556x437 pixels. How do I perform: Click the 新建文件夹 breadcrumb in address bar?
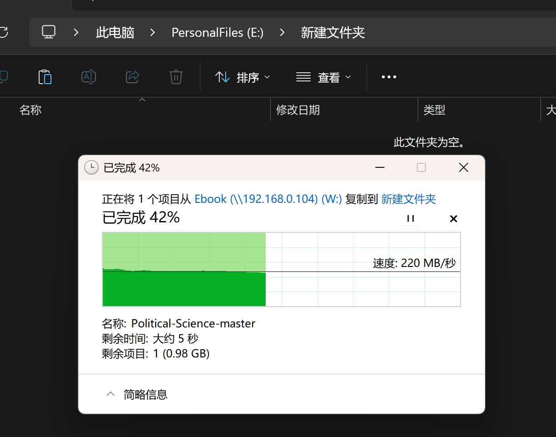pos(333,33)
